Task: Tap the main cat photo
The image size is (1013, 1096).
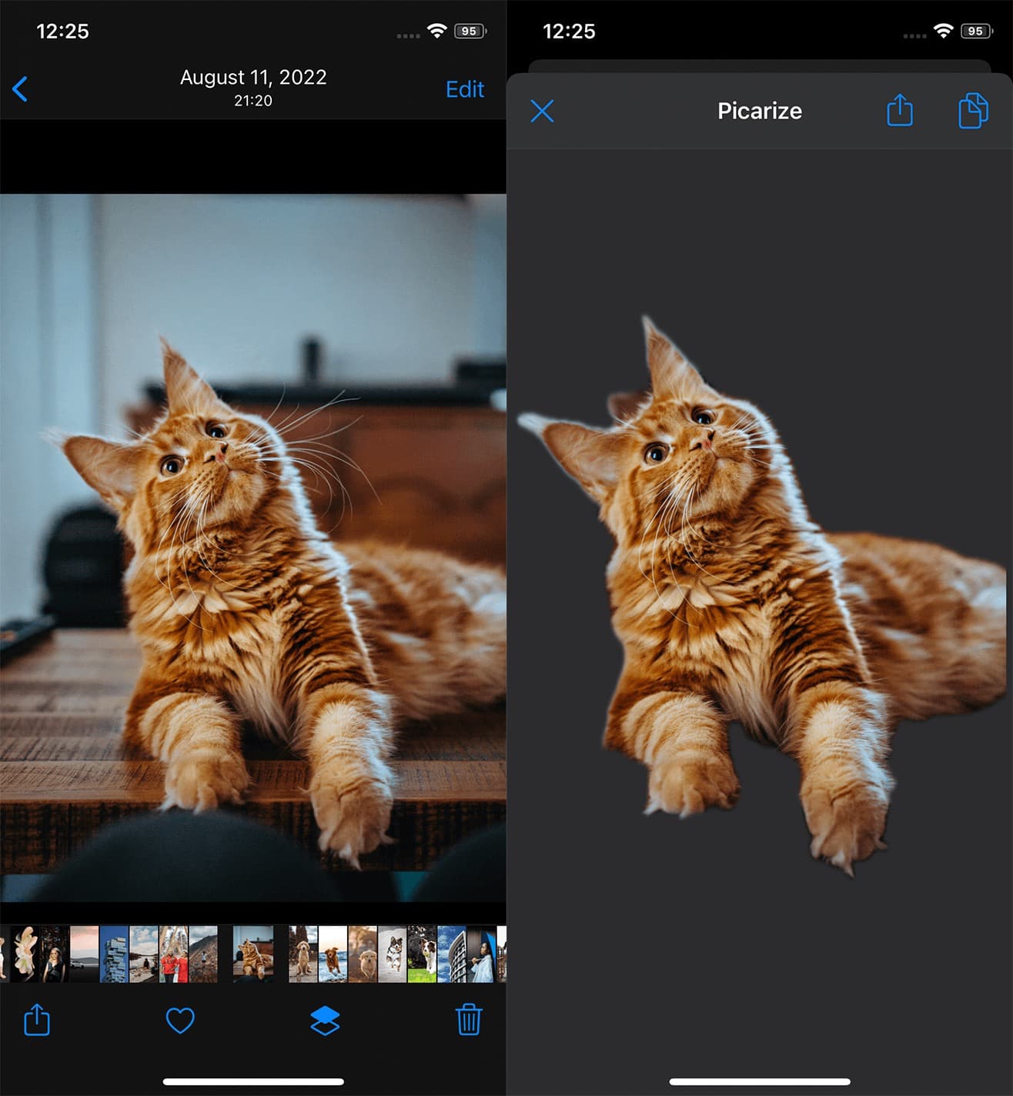Action: [x=253, y=547]
